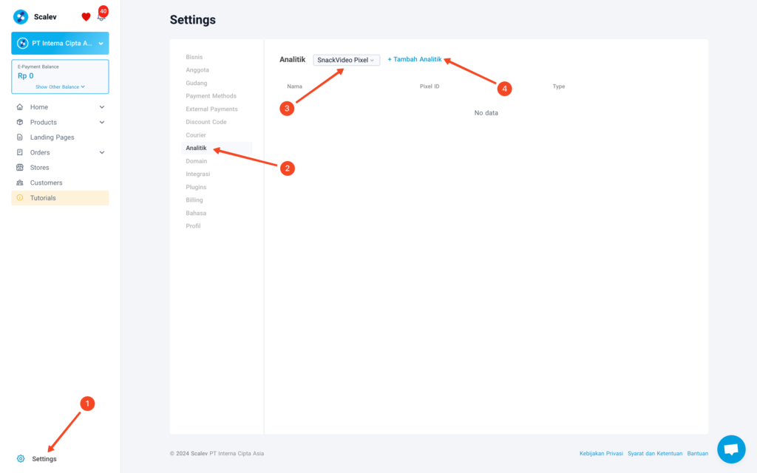Click the Orders list icon
The width and height of the screenshot is (757, 473).
pos(20,152)
